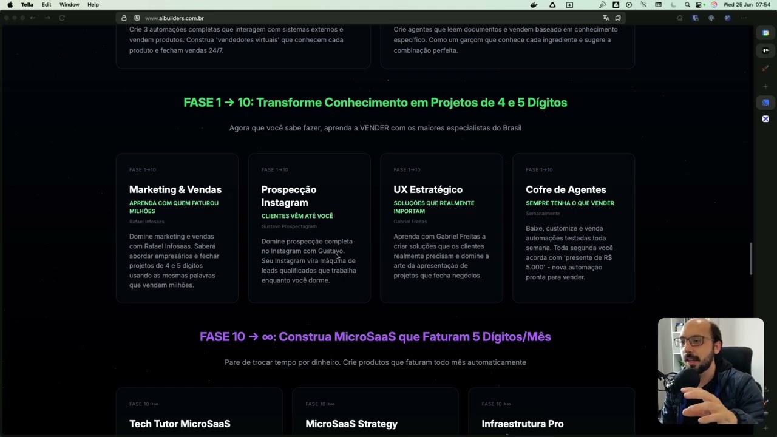Screen dimensions: 777x437
Task: Click the FASE 10 → ∞ MicroSaaS heading
Action: tap(375, 337)
